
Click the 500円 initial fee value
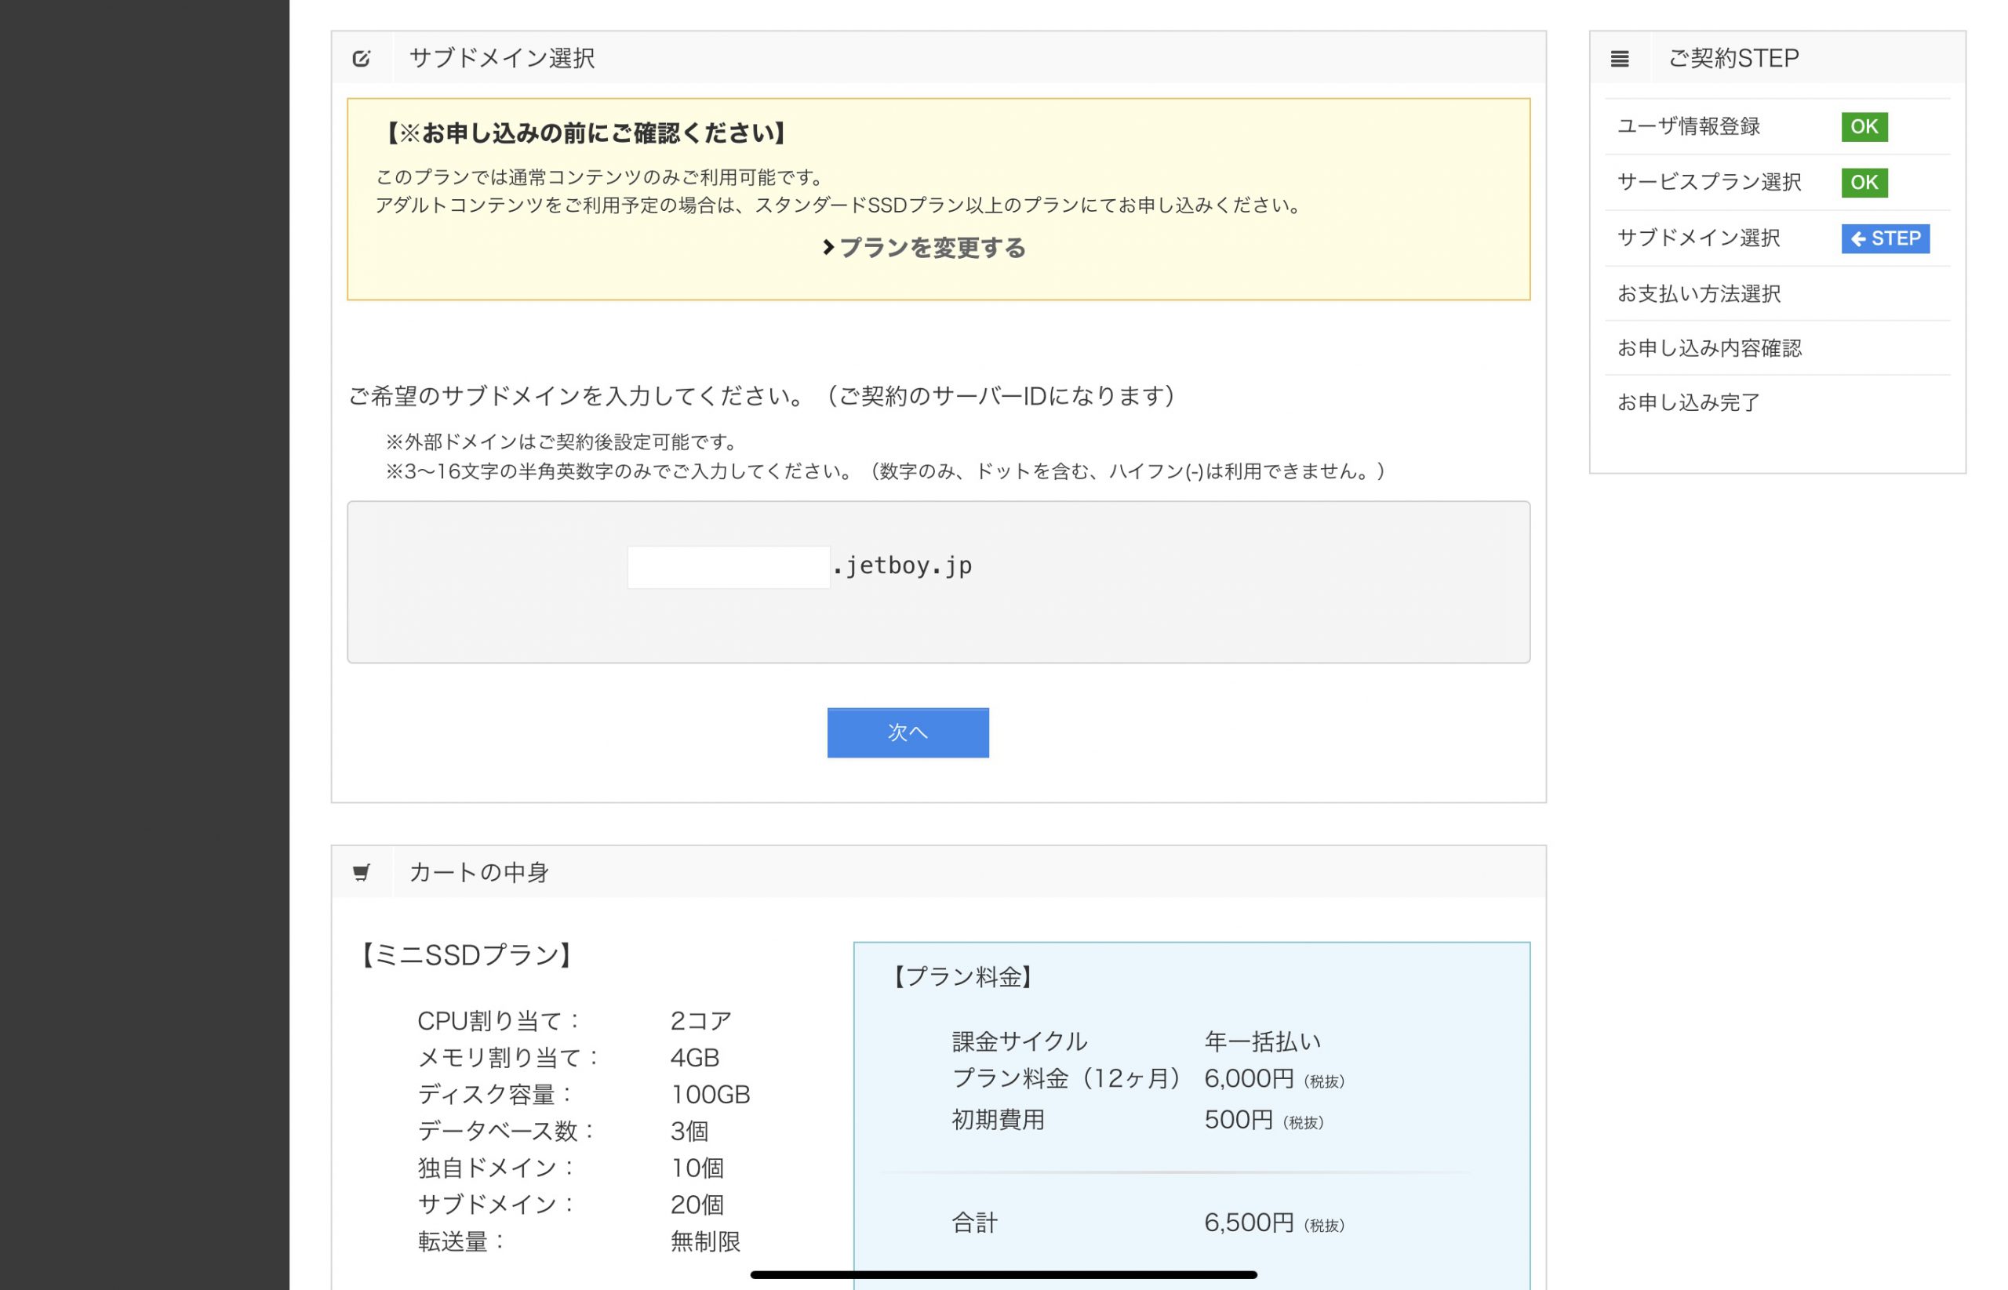click(1239, 1120)
